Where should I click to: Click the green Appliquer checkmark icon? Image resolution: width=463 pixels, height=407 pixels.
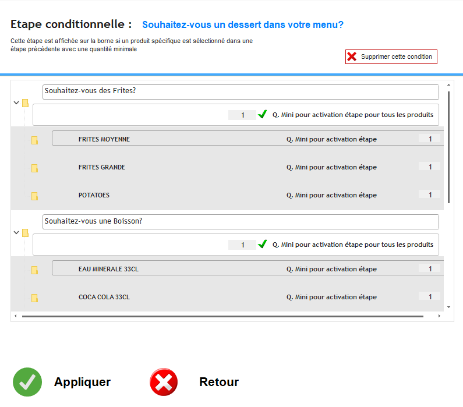27,382
